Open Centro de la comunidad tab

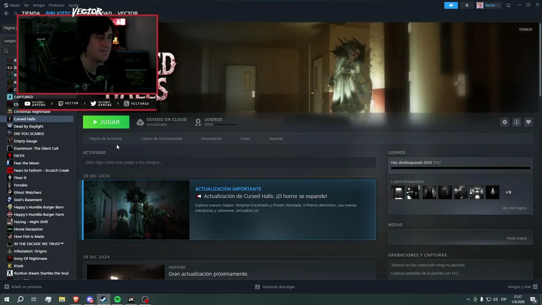[x=161, y=139]
